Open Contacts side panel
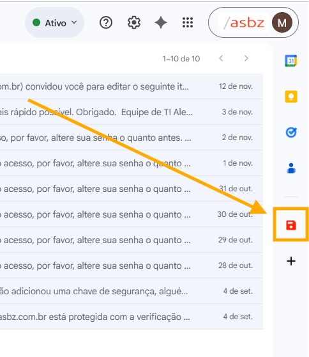The image size is (309, 357). tap(291, 168)
